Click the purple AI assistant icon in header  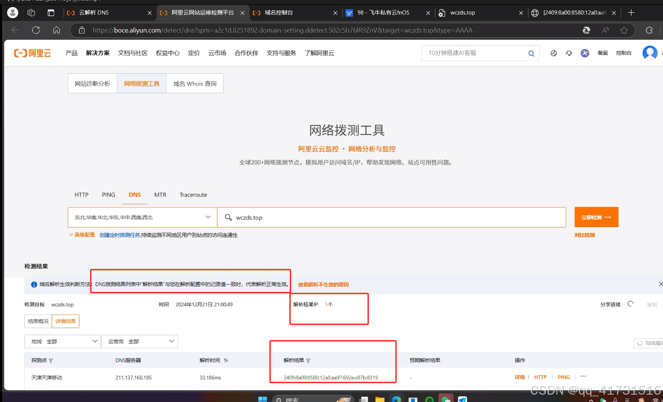[585, 53]
